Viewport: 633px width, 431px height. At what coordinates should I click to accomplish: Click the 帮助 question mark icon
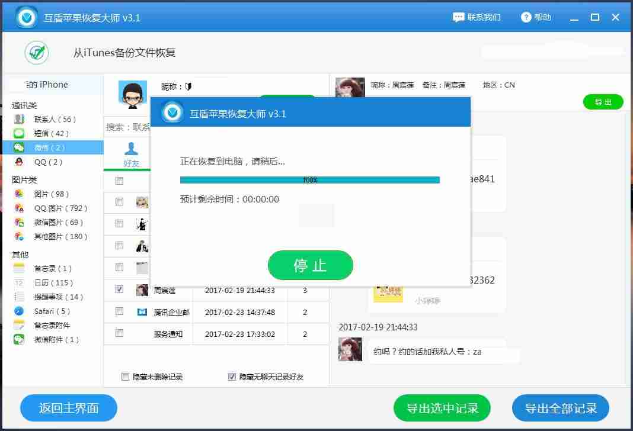[x=526, y=17]
